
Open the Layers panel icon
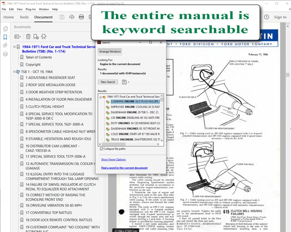[x=5, y=54]
